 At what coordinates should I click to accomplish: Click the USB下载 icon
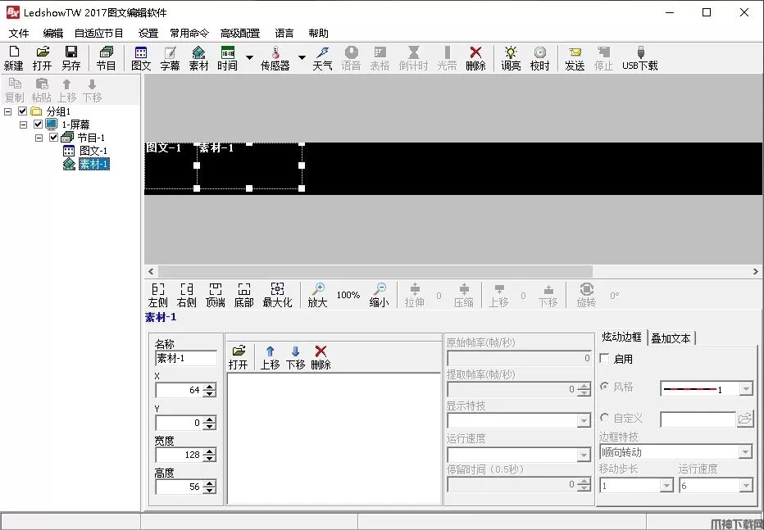click(x=639, y=58)
